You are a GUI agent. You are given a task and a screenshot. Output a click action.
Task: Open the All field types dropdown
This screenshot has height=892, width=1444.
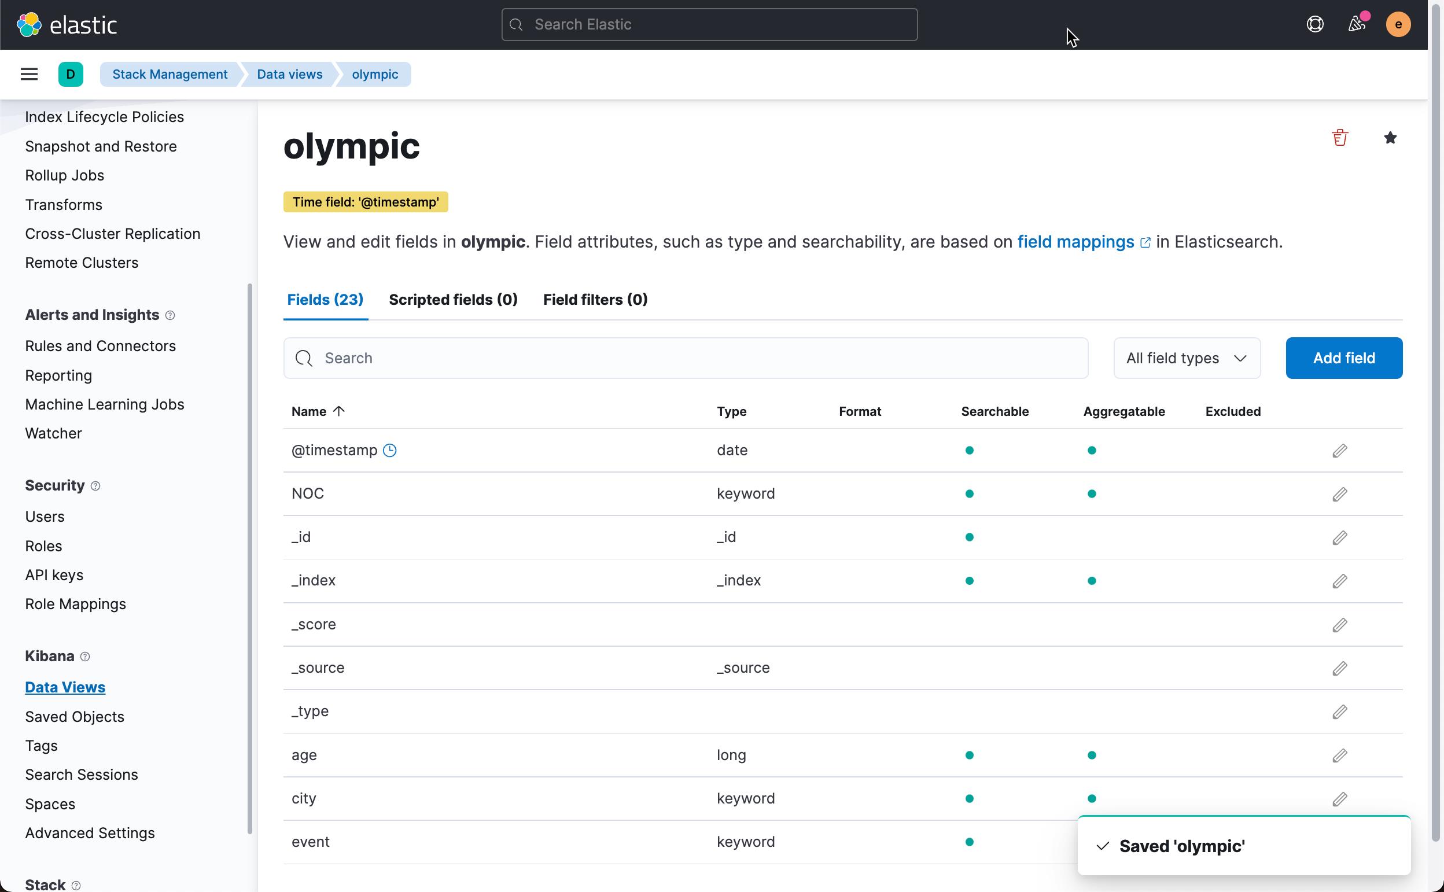coord(1187,358)
